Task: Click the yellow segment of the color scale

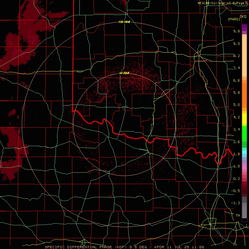Action: 244,118
